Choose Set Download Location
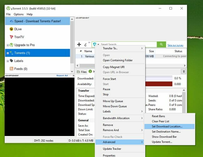Image resolution: width=203 pixels, height=157 pixels. click(x=169, y=126)
